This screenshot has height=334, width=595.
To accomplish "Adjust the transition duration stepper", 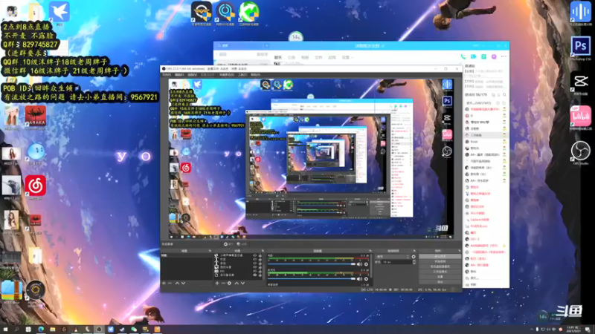I will click(x=414, y=262).
